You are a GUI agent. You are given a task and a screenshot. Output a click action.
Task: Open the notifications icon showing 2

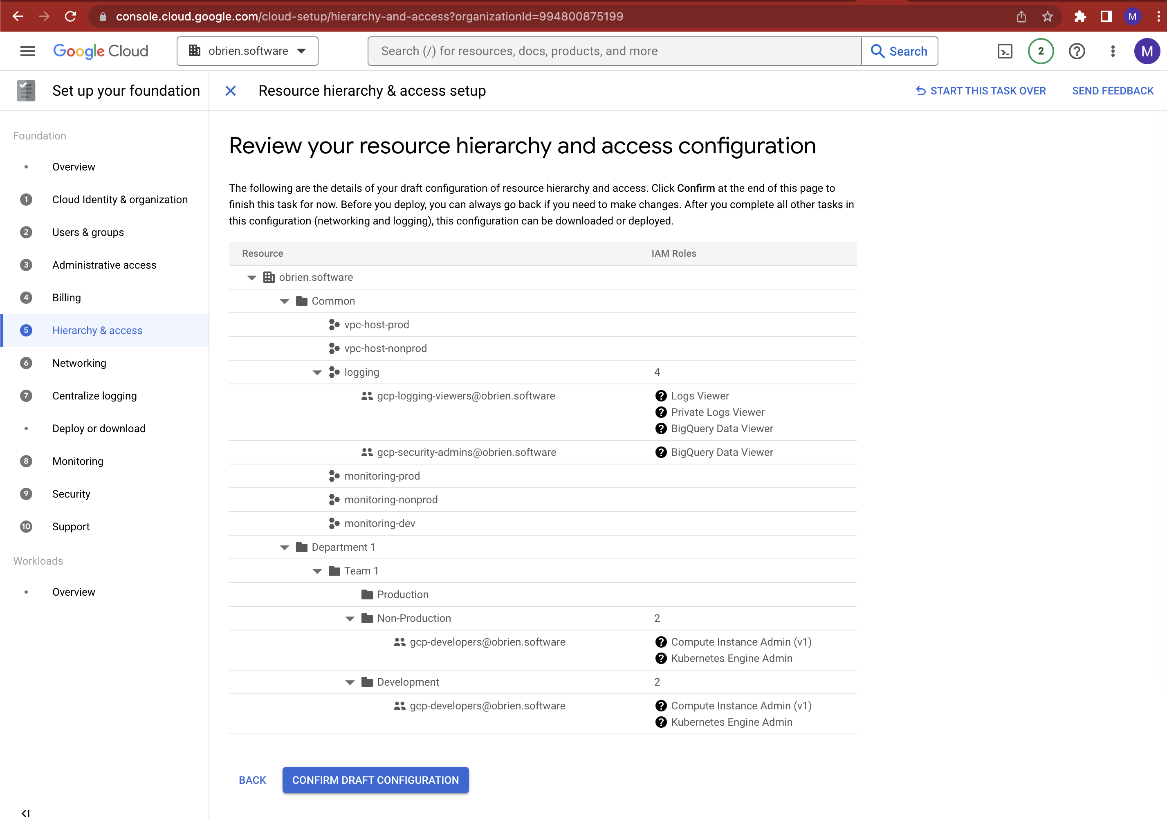point(1040,51)
